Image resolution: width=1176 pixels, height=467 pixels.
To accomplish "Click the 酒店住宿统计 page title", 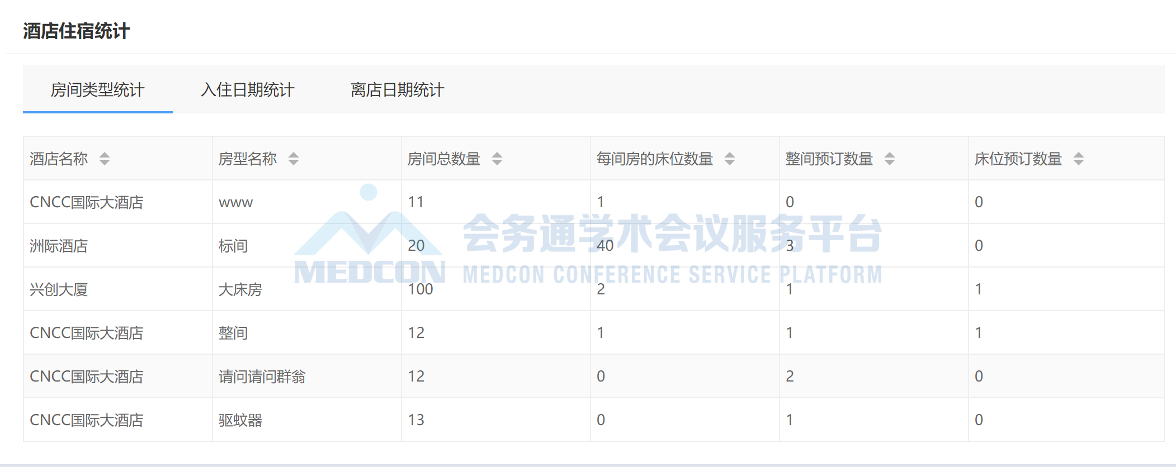I will pos(77,31).
